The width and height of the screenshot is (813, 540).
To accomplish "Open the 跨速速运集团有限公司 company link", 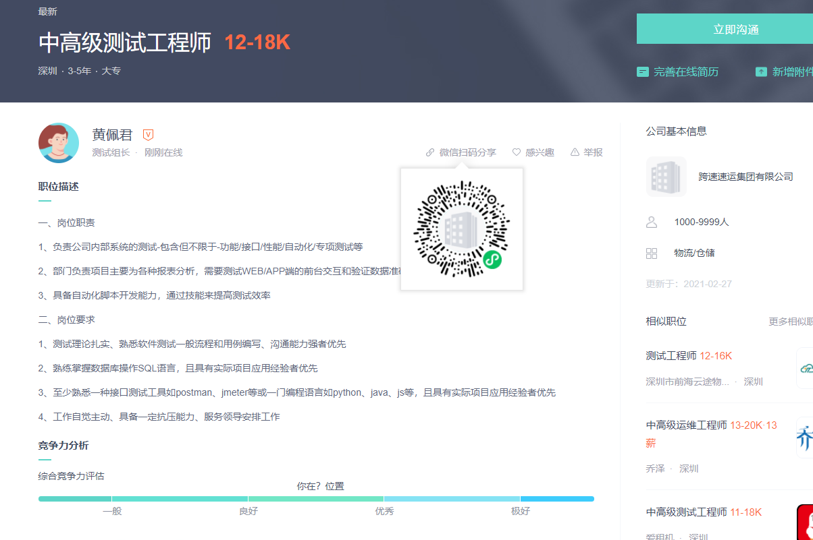I will tap(745, 177).
